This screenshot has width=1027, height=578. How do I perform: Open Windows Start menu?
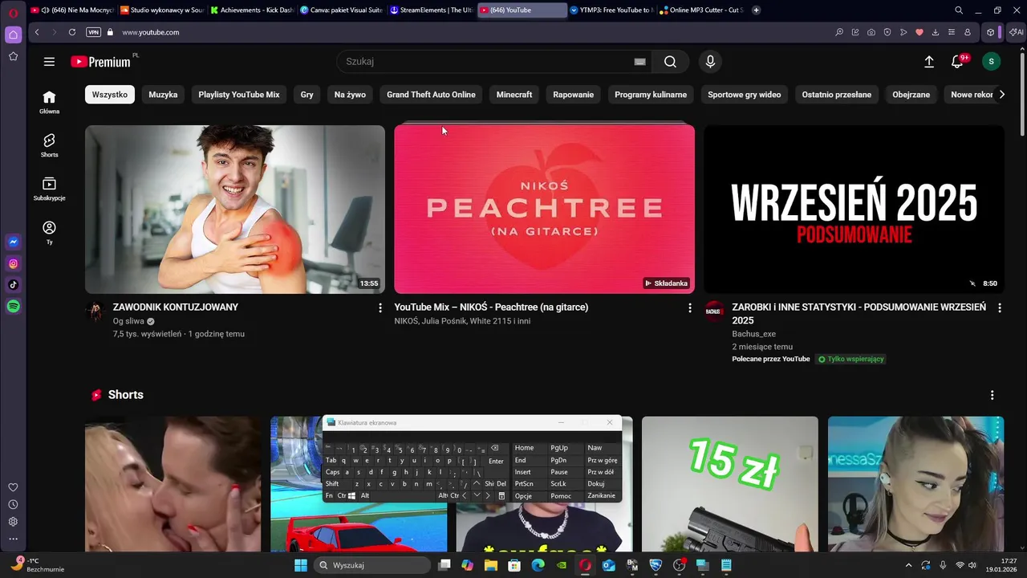click(x=301, y=565)
